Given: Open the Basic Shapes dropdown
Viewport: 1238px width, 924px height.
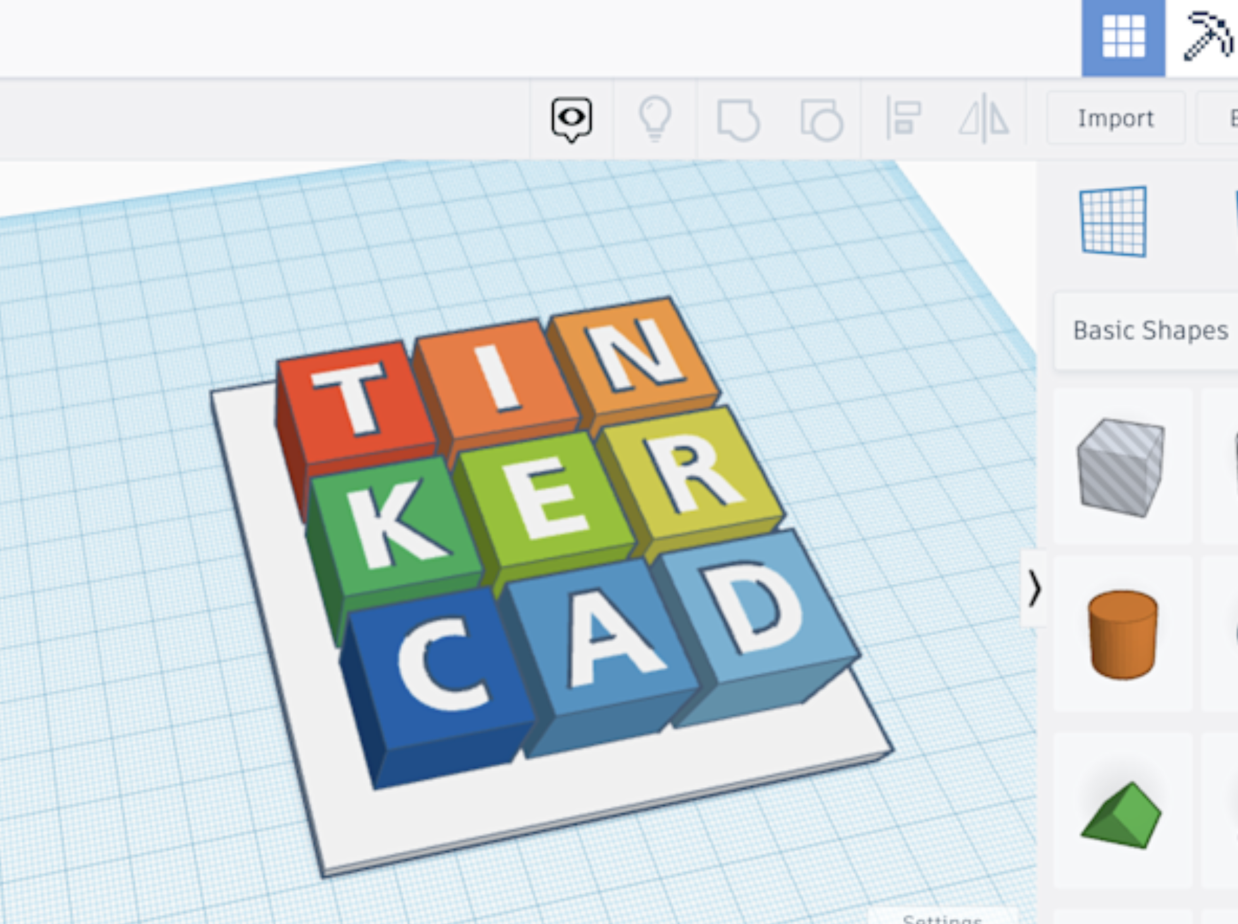Looking at the screenshot, I should click(x=1150, y=331).
